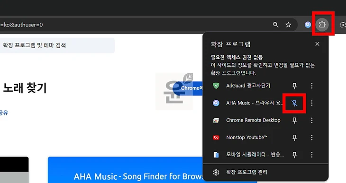Click the pinned AHA Music toolbar icon
Image resolution: width=346 pixels, height=183 pixels.
[308, 25]
